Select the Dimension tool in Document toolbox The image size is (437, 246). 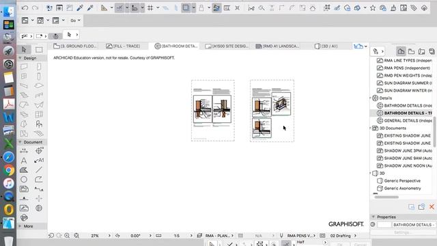[24, 151]
